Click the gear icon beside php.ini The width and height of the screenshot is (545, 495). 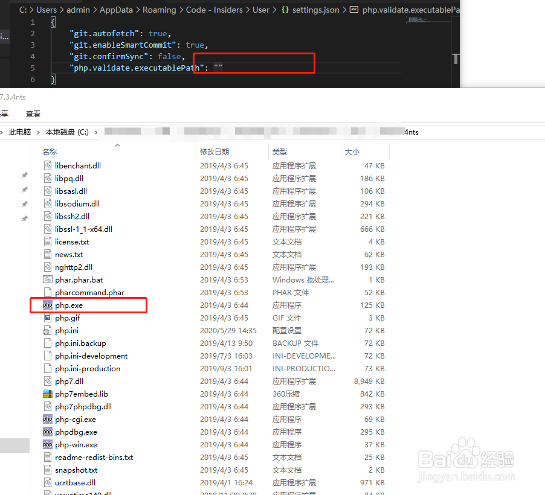pyautogui.click(x=47, y=330)
